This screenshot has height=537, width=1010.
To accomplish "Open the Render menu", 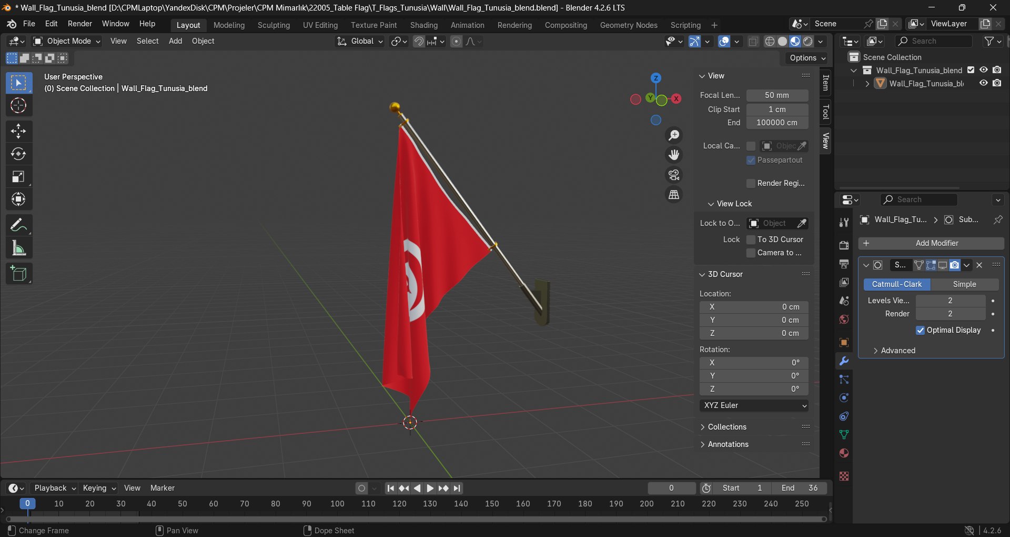I will [x=80, y=24].
